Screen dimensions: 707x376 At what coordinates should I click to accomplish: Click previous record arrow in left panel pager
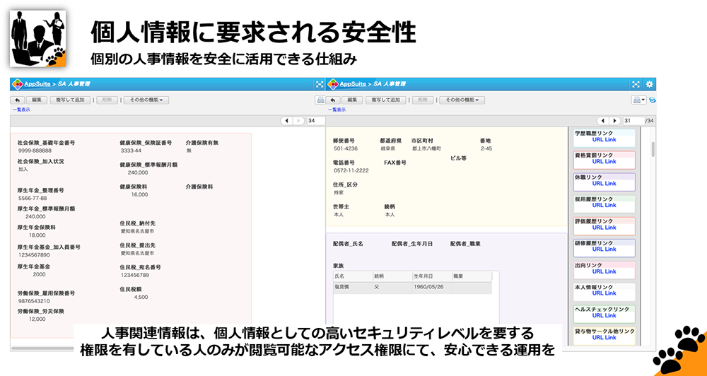287,121
